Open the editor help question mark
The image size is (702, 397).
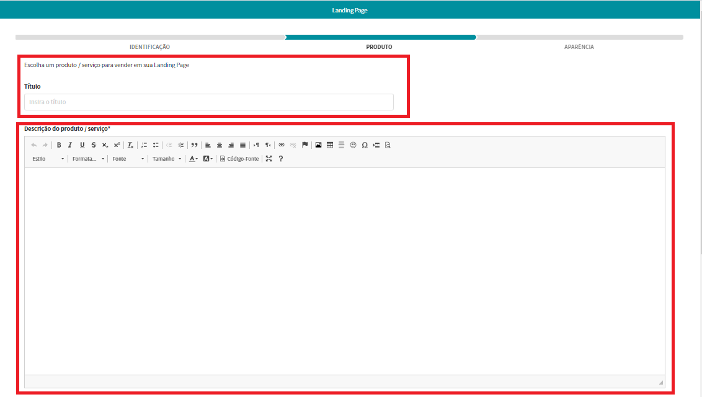coord(281,159)
